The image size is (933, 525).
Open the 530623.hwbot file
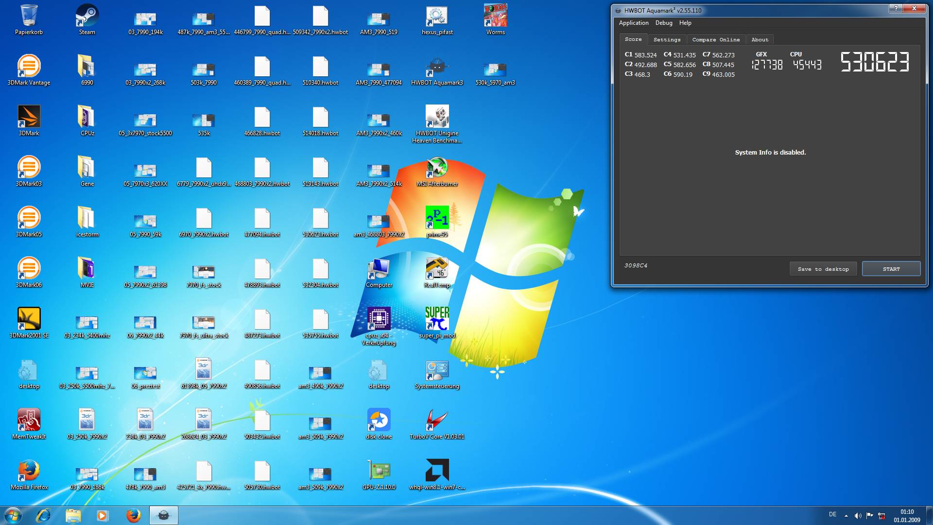pyautogui.click(x=320, y=222)
